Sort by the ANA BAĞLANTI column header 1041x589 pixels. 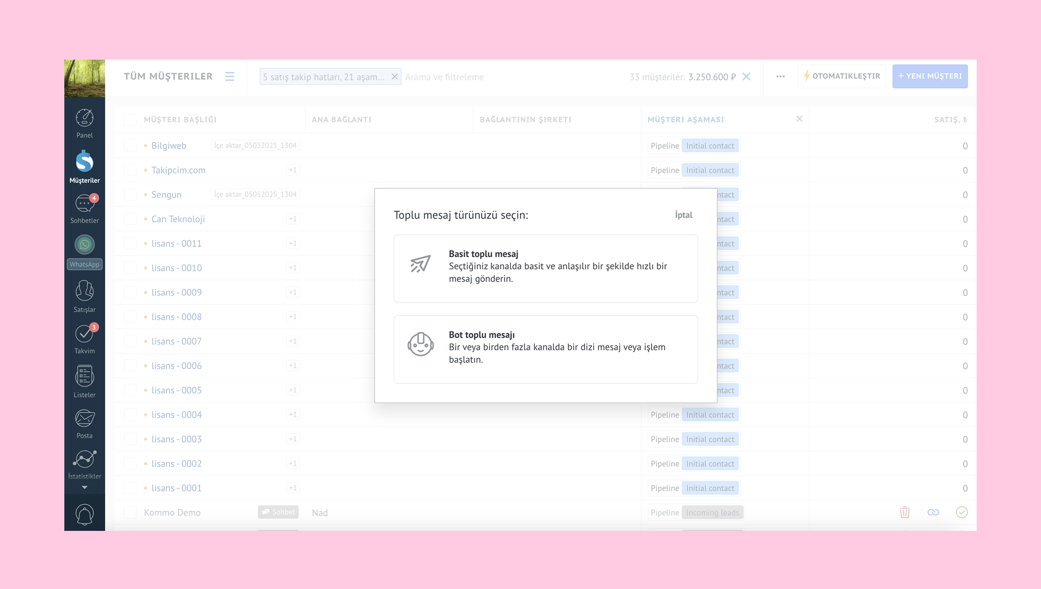tap(342, 119)
